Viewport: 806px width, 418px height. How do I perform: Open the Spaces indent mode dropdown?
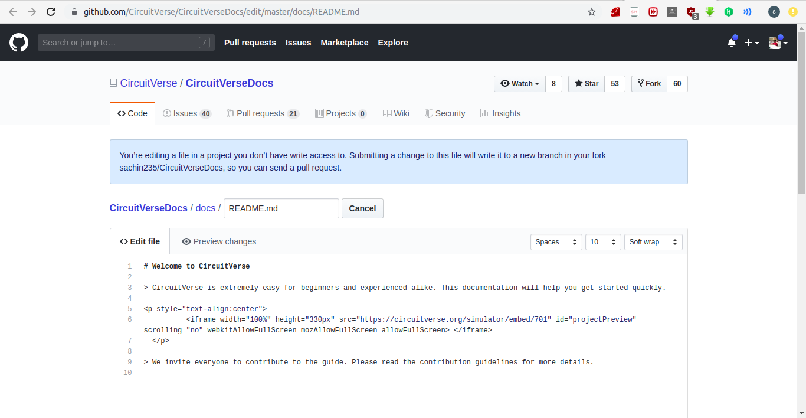click(x=556, y=242)
